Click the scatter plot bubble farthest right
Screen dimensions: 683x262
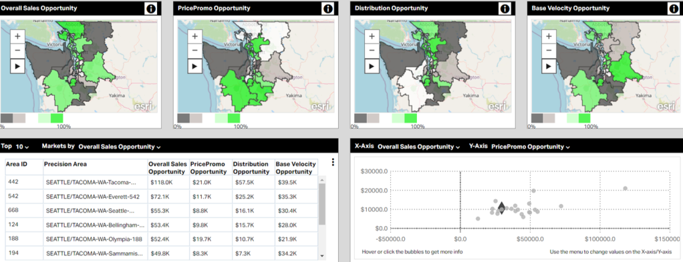point(625,188)
